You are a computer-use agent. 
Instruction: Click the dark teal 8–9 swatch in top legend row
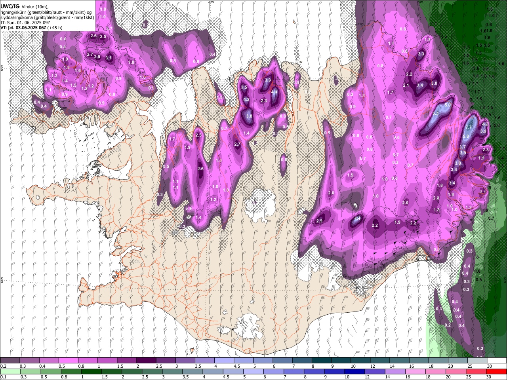click(x=321, y=361)
